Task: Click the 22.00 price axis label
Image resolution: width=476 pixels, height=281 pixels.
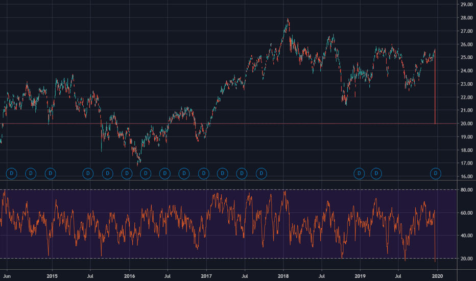Action: (x=467, y=97)
